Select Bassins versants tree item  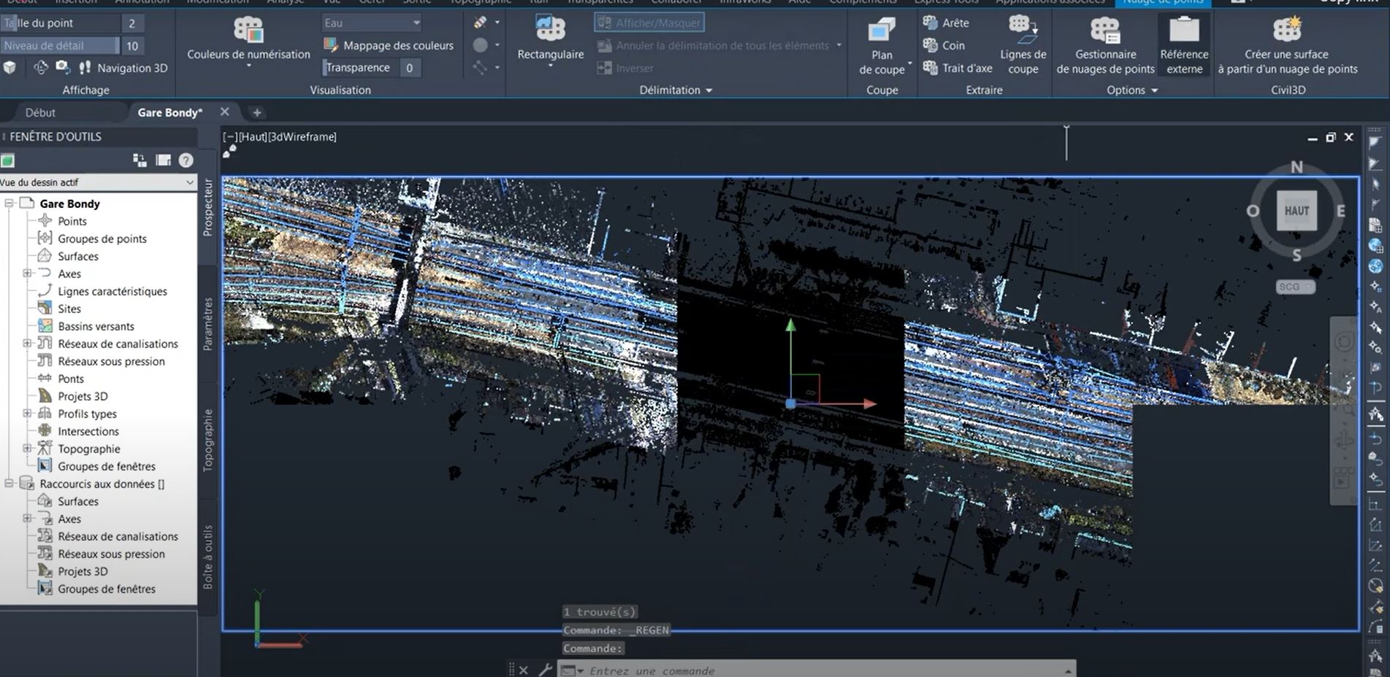[96, 326]
